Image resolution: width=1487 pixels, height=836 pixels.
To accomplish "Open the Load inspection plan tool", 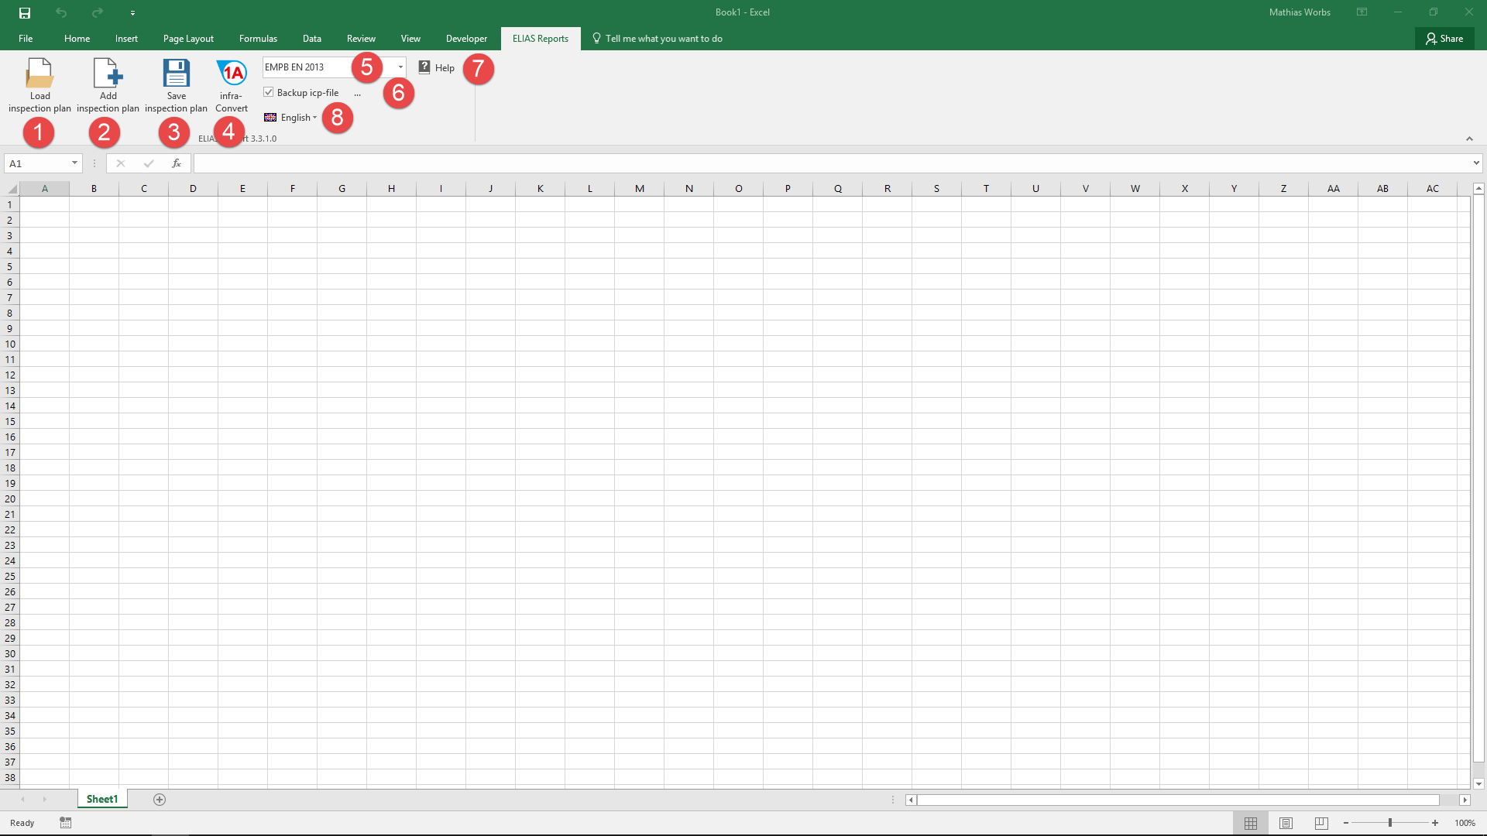I will [39, 85].
